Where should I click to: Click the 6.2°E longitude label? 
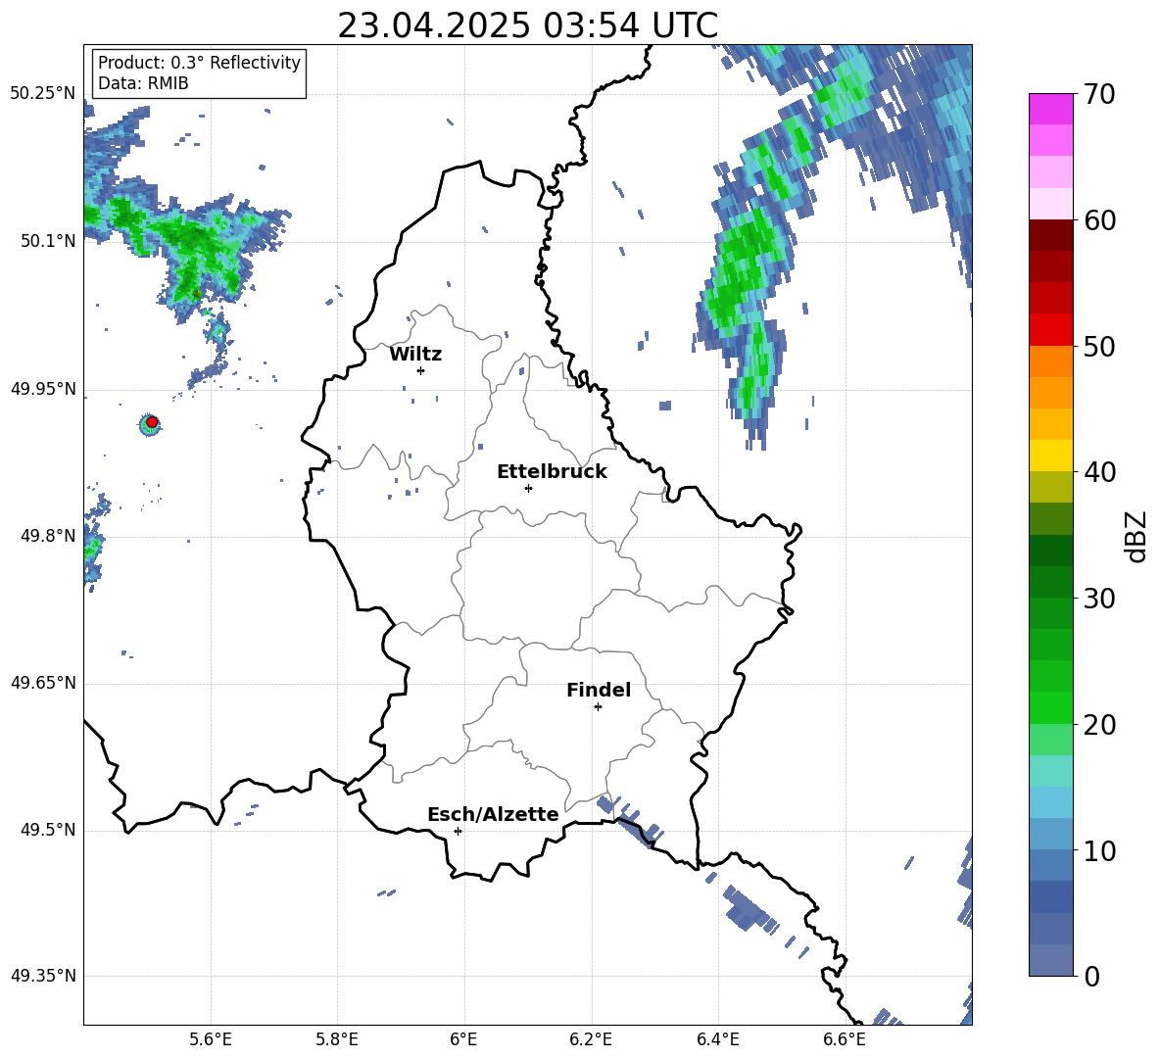[x=591, y=1039]
